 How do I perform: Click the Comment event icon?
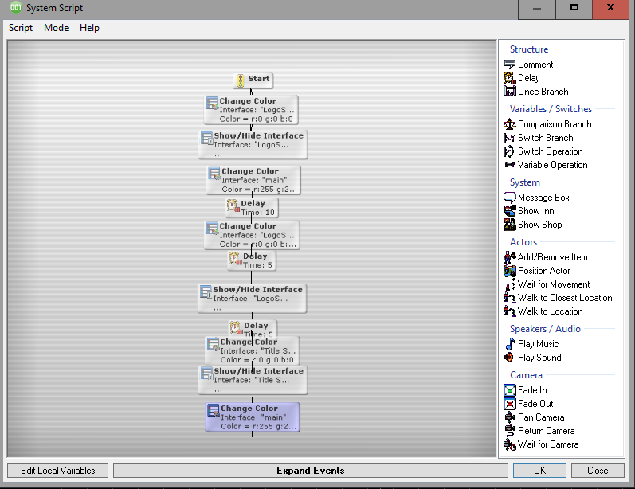(x=509, y=65)
